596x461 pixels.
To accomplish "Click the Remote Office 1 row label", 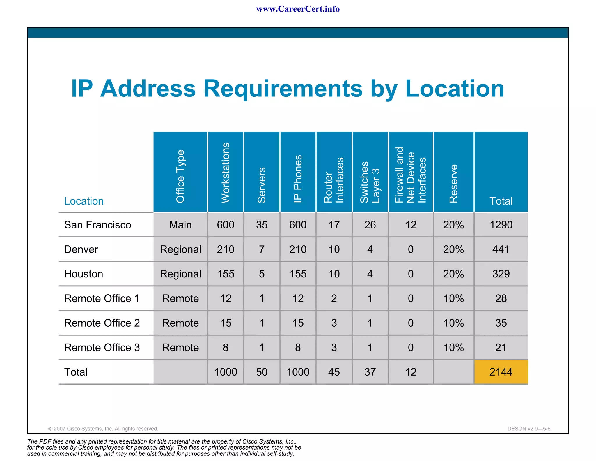I will (102, 298).
